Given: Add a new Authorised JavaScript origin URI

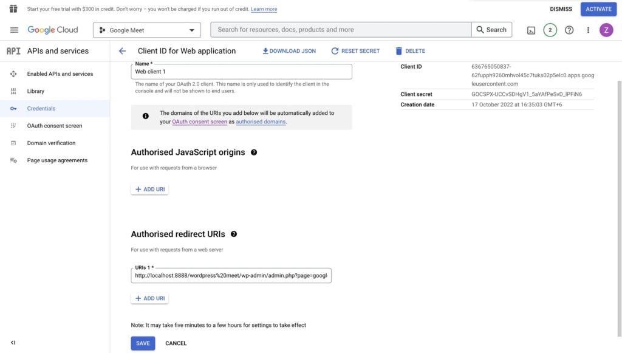Looking at the screenshot, I should [149, 189].
